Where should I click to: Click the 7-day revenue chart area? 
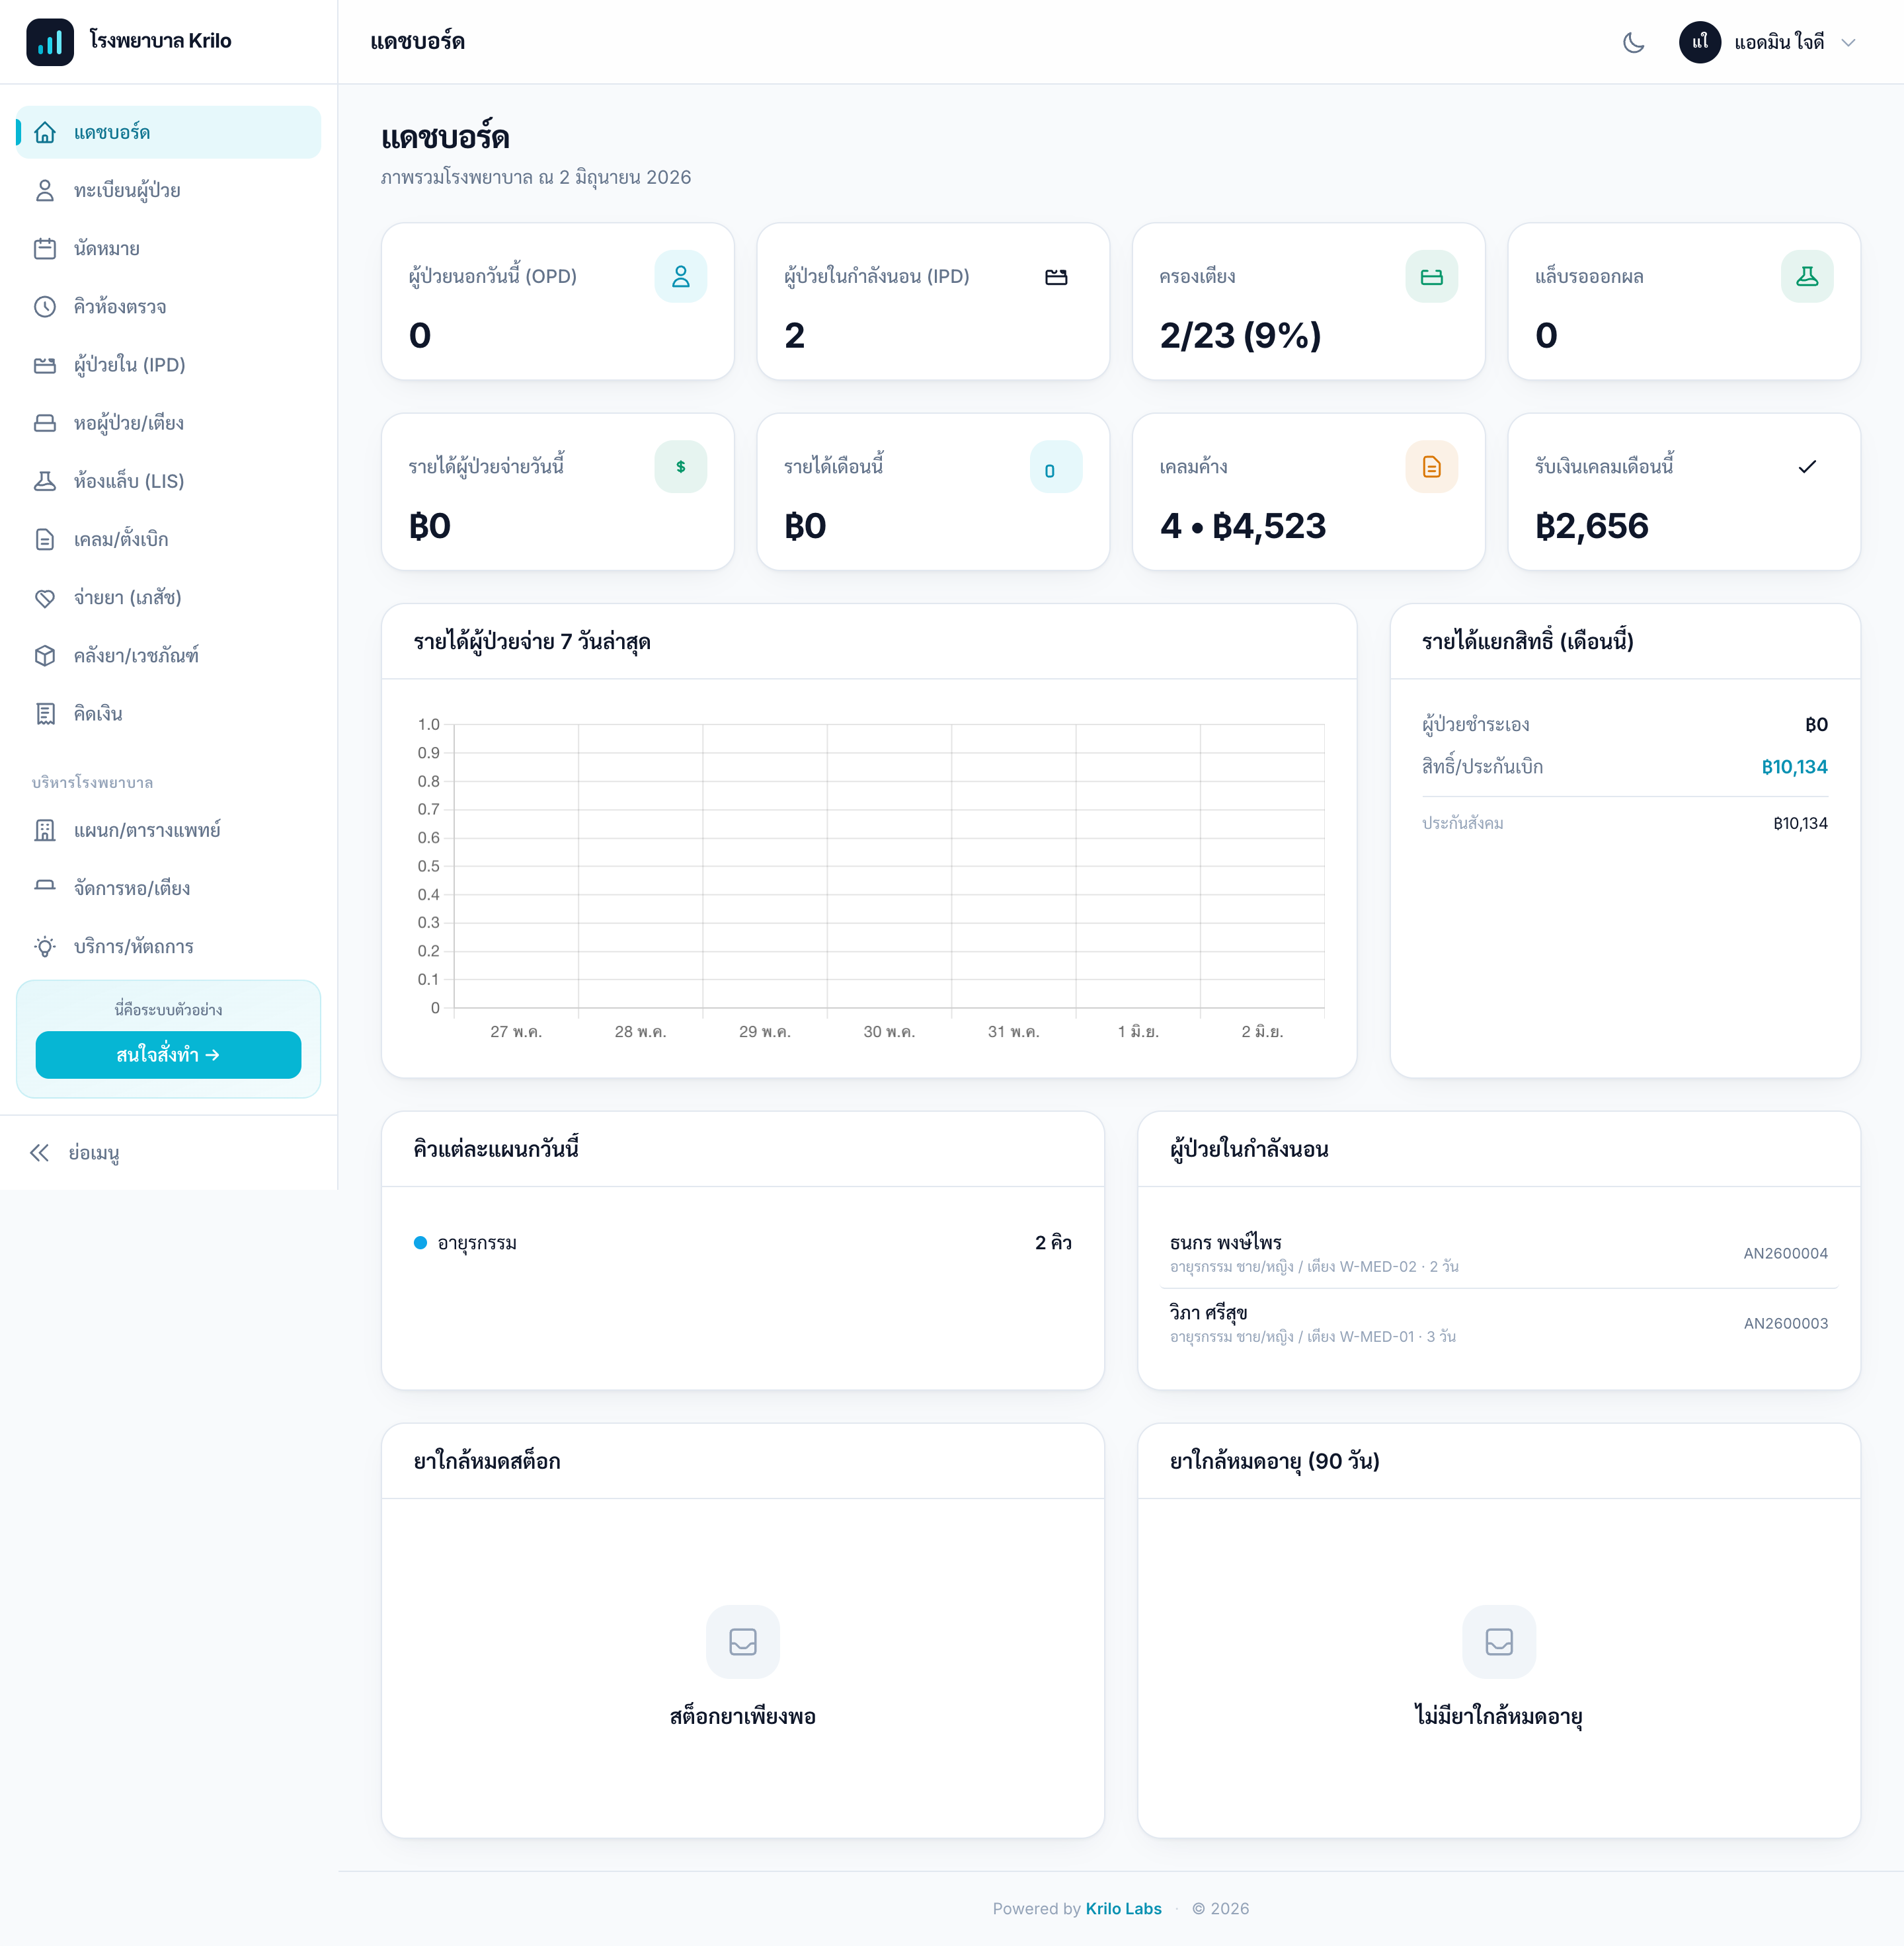coord(869,877)
